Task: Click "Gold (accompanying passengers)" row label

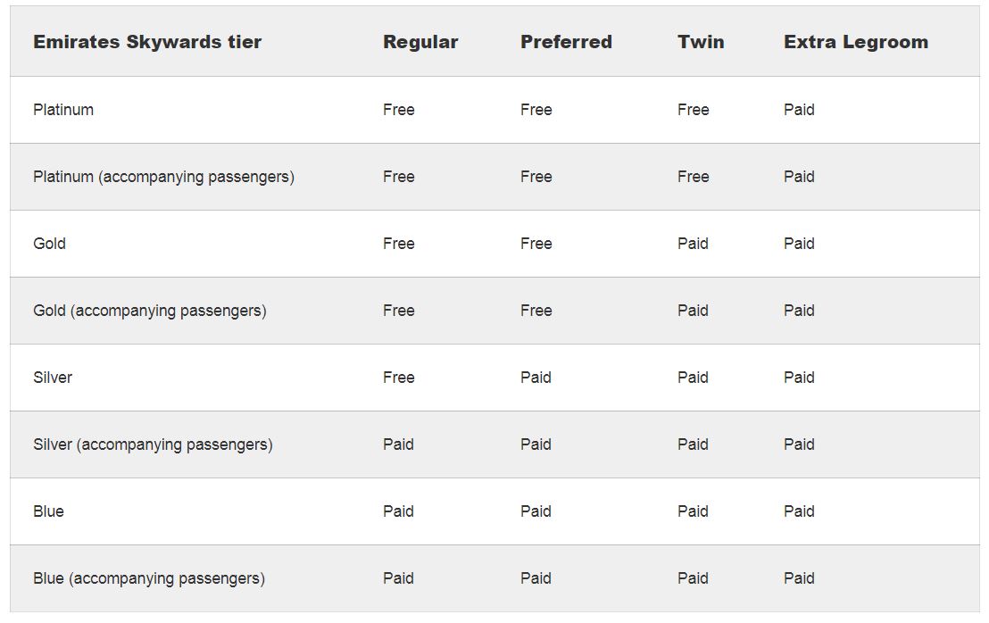Action: coord(149,311)
